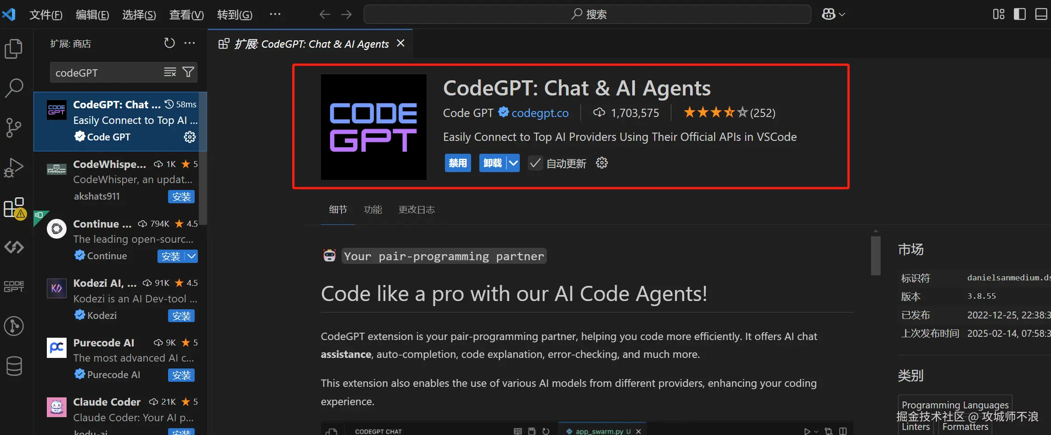Go forward with the right navigation arrow
The width and height of the screenshot is (1051, 435).
pyautogui.click(x=347, y=14)
